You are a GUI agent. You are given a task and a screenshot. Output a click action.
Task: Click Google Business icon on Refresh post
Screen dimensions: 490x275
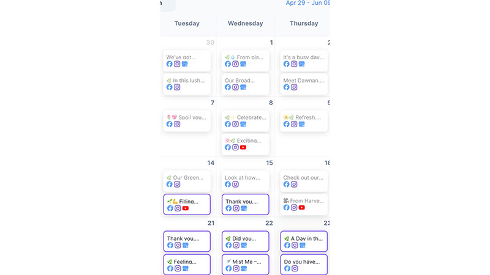coord(301,124)
